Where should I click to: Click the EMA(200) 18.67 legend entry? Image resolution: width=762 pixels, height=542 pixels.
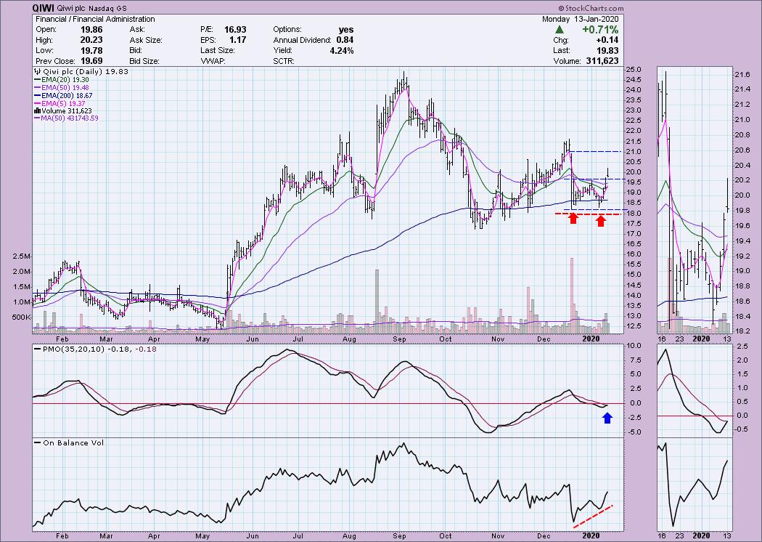click(63, 96)
